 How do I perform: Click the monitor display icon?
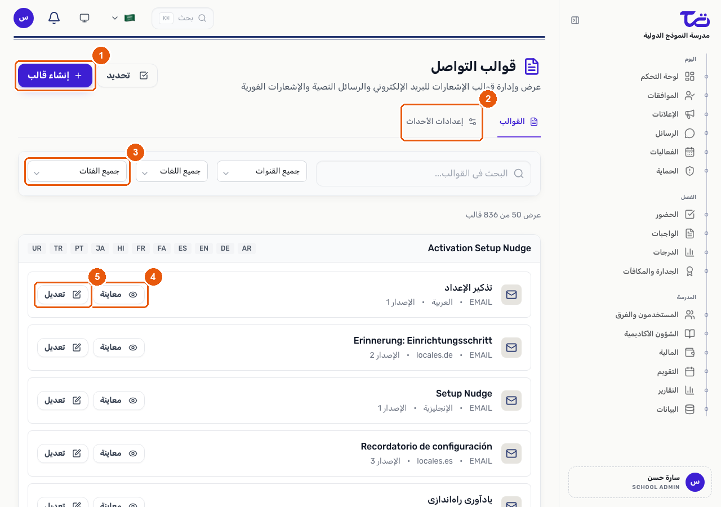tap(84, 18)
